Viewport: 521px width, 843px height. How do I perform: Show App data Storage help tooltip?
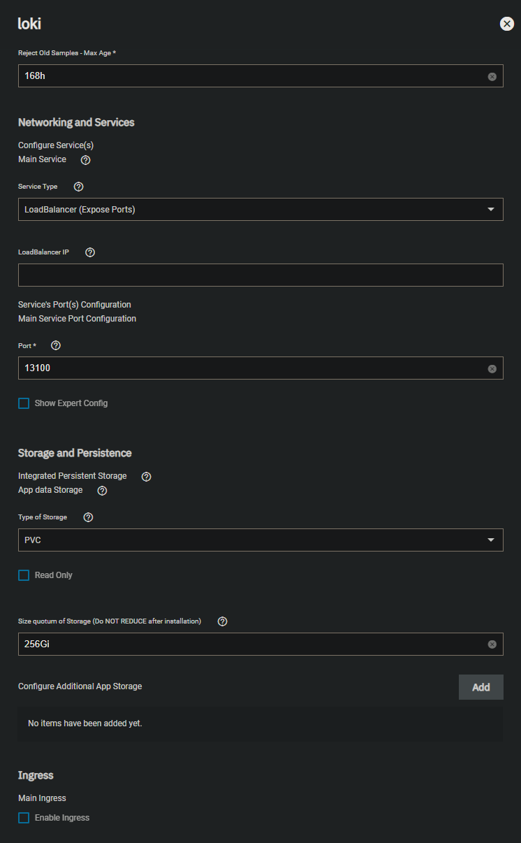click(103, 491)
